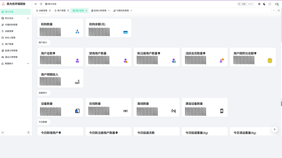This screenshot has width=282, height=158.
Task: Open 统计总览 in the sidebar
Action: pyautogui.click(x=15, y=12)
